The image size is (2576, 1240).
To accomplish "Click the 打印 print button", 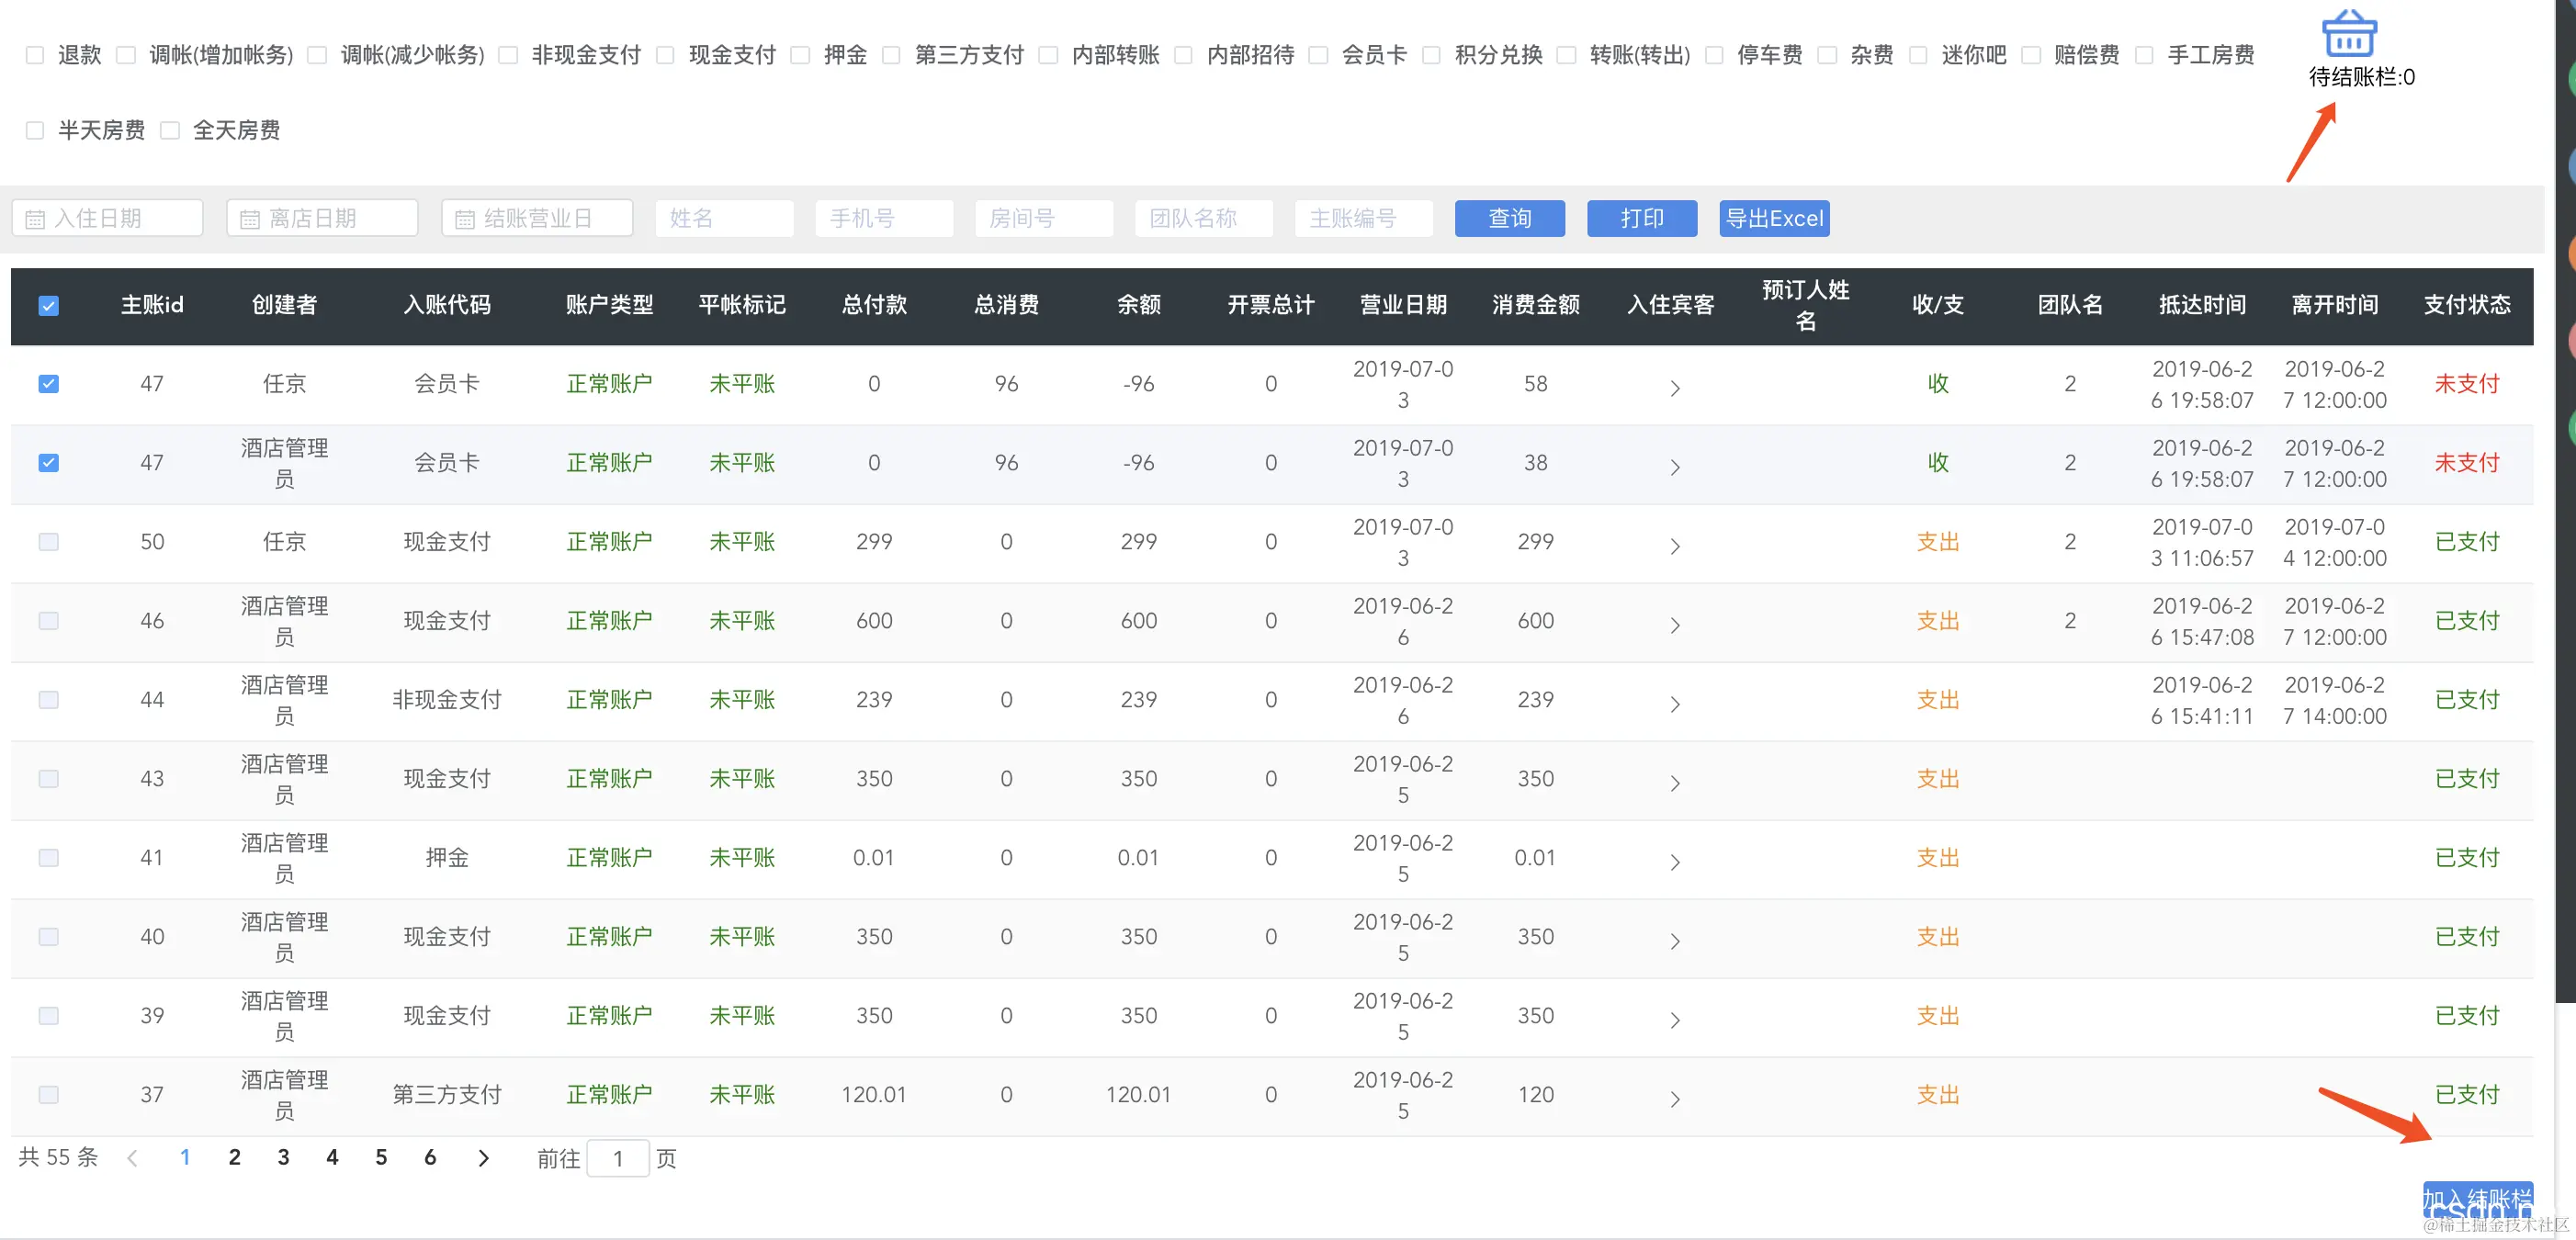I will click(1641, 218).
